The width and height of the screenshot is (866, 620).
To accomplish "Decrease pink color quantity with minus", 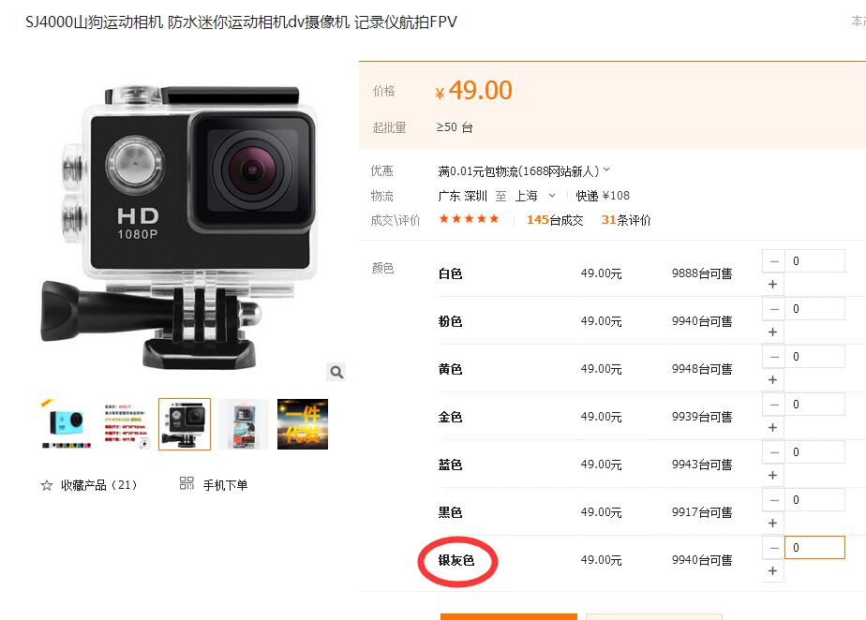I will [x=774, y=309].
